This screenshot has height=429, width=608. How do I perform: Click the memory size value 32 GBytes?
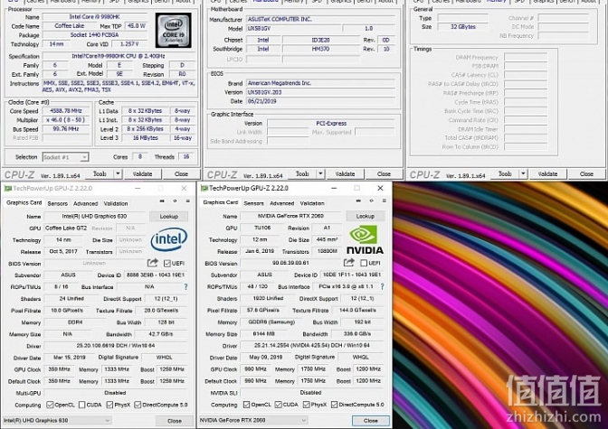[463, 27]
